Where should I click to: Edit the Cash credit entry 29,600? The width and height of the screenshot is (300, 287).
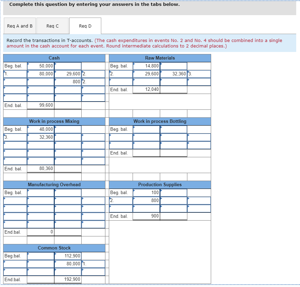click(x=68, y=74)
